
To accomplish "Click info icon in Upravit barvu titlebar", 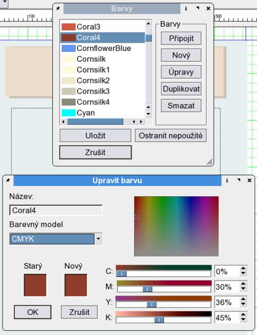I will pos(227,180).
